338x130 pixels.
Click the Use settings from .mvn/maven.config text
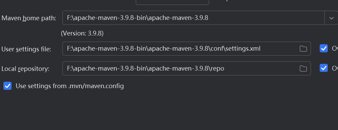click(x=70, y=86)
